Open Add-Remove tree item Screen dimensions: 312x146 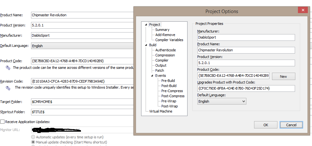165,35
